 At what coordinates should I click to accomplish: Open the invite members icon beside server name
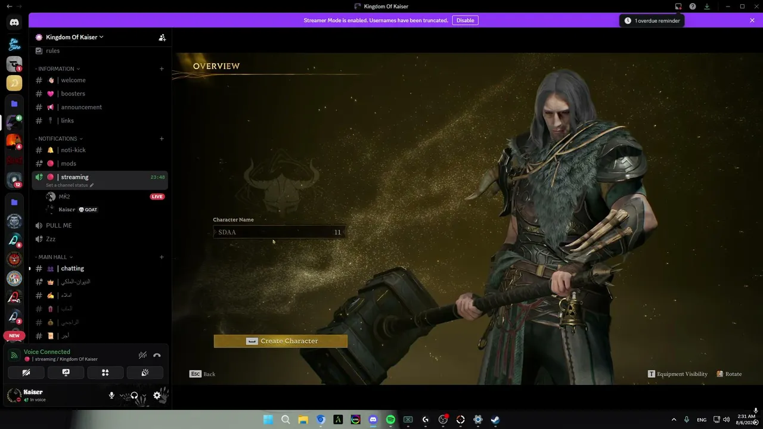tap(162, 37)
